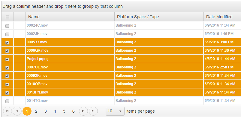Image resolution: width=241 pixels, height=118 pixels.
Task: Go to page 4
Action: (x=55, y=111)
